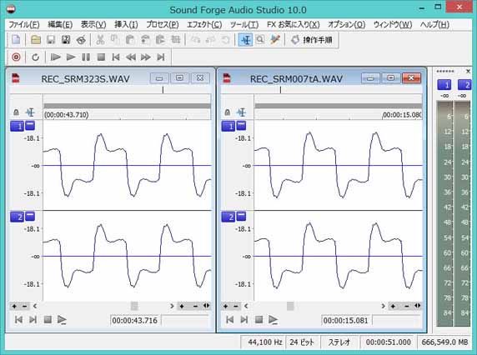This screenshot has height=355, width=477.
Task: Open the オプション(O) menu
Action: pyautogui.click(x=347, y=25)
